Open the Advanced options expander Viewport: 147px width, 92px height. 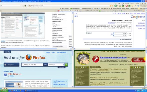[61, 67]
